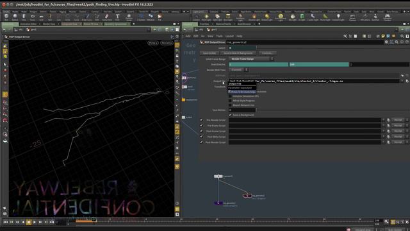The image size is (410, 231).
Task: Select the Draw Curve shelf tool
Action: (87, 17)
